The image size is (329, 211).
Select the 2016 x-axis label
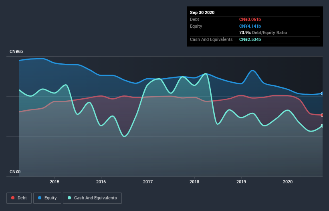pos(101,182)
